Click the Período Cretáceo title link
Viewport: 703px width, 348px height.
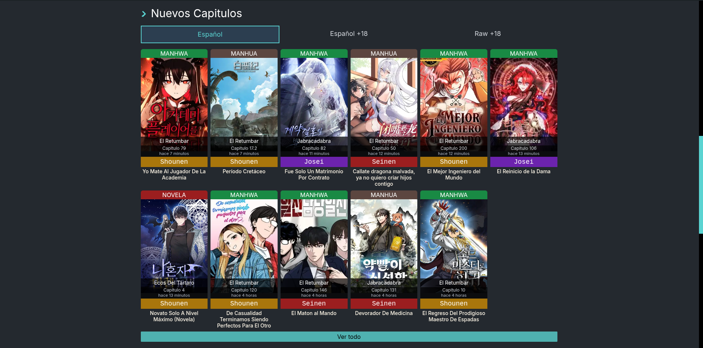tap(244, 171)
